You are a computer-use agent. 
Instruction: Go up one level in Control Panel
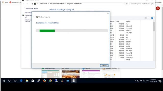click(x=32, y=4)
